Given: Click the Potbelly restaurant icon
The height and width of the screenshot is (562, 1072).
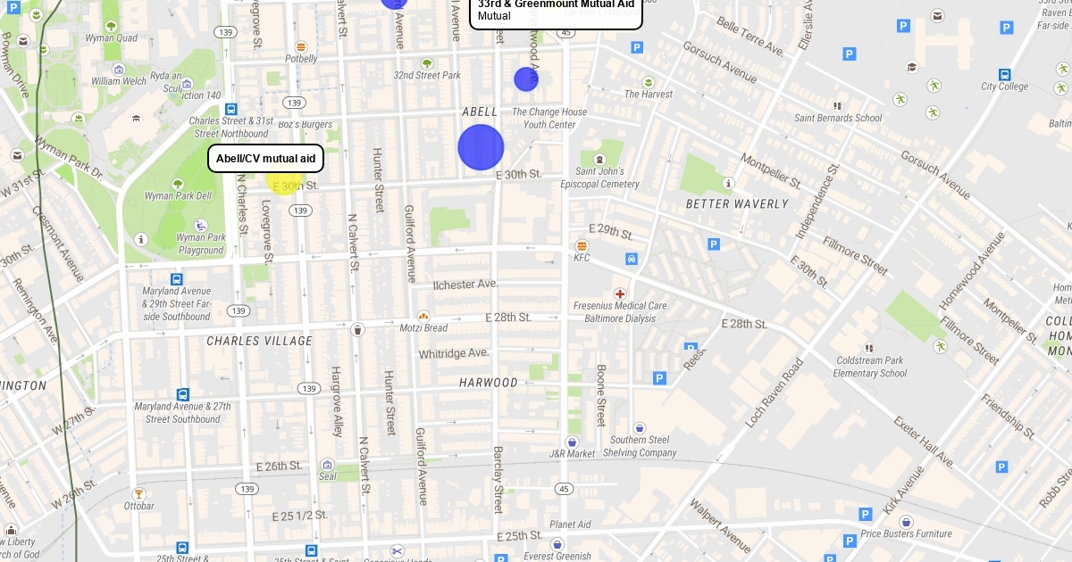Looking at the screenshot, I should 301,46.
